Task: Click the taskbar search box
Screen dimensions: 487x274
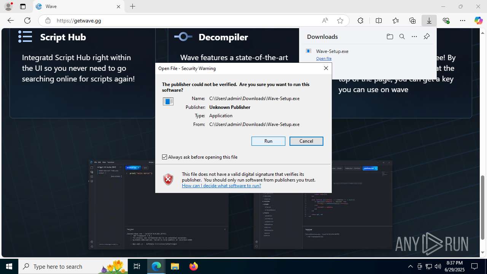Action: point(74,266)
